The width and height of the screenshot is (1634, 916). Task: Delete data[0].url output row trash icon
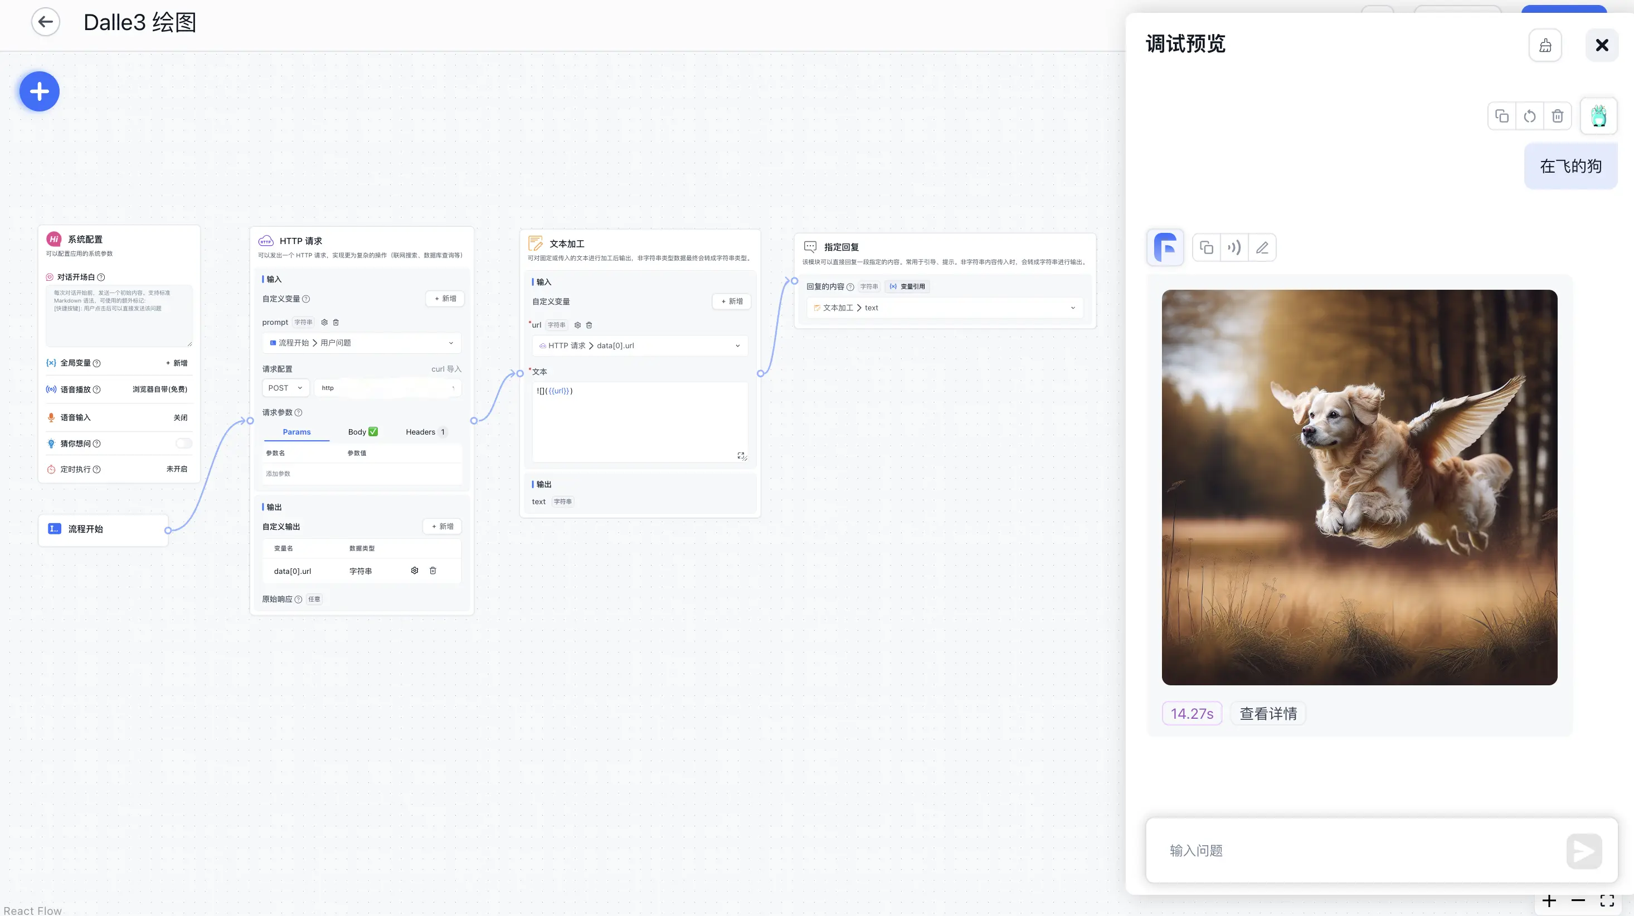click(x=432, y=571)
